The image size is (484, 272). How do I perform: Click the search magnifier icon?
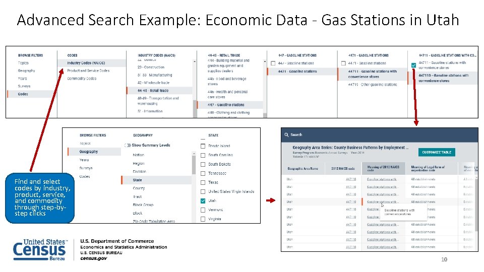pos(286,134)
